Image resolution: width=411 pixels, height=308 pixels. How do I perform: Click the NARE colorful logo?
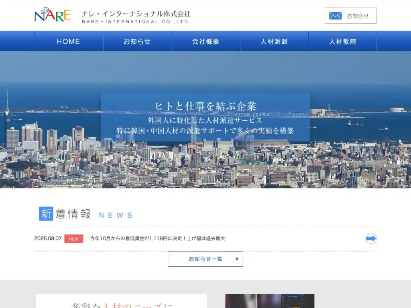(53, 15)
